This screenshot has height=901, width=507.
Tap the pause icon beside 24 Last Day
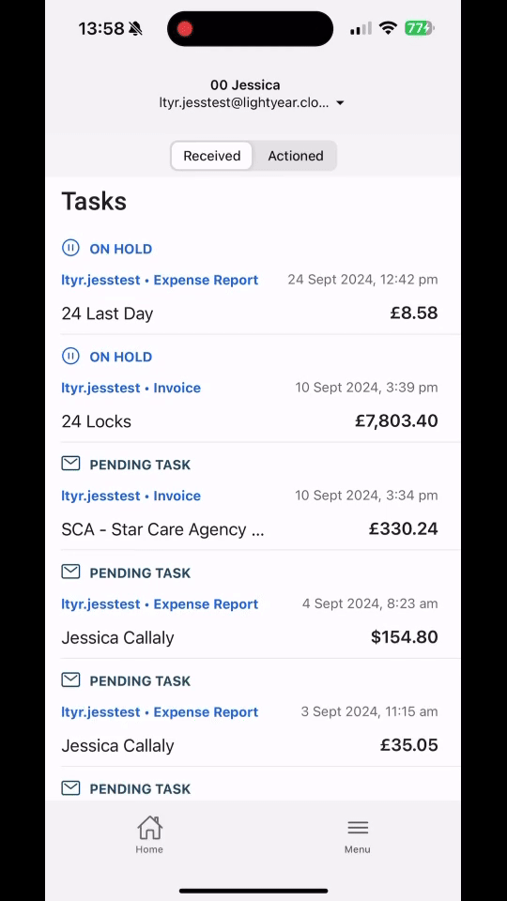click(70, 248)
